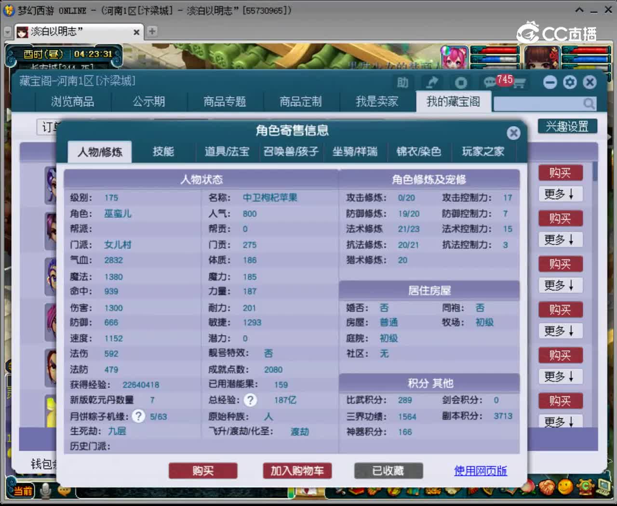
Task: Open the shopping cart icon
Action: coord(520,83)
